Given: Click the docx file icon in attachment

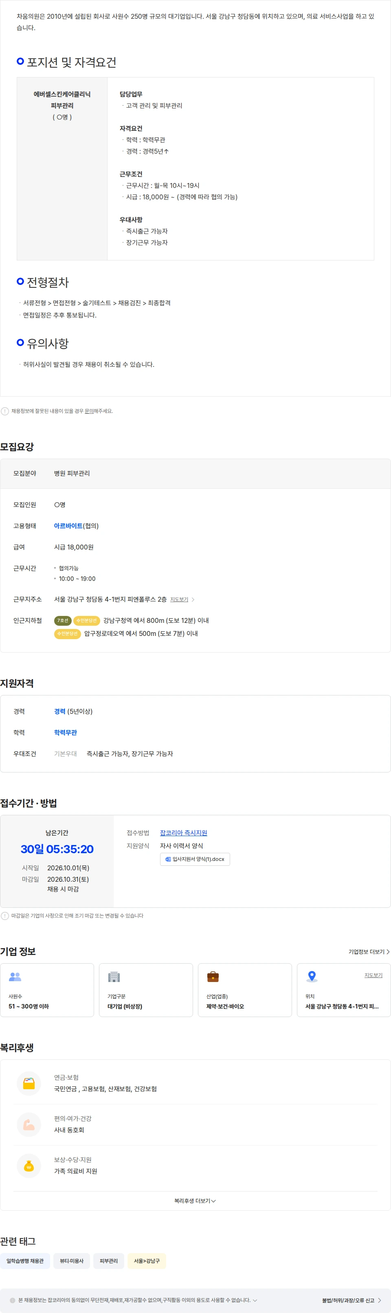Looking at the screenshot, I should click(x=168, y=859).
